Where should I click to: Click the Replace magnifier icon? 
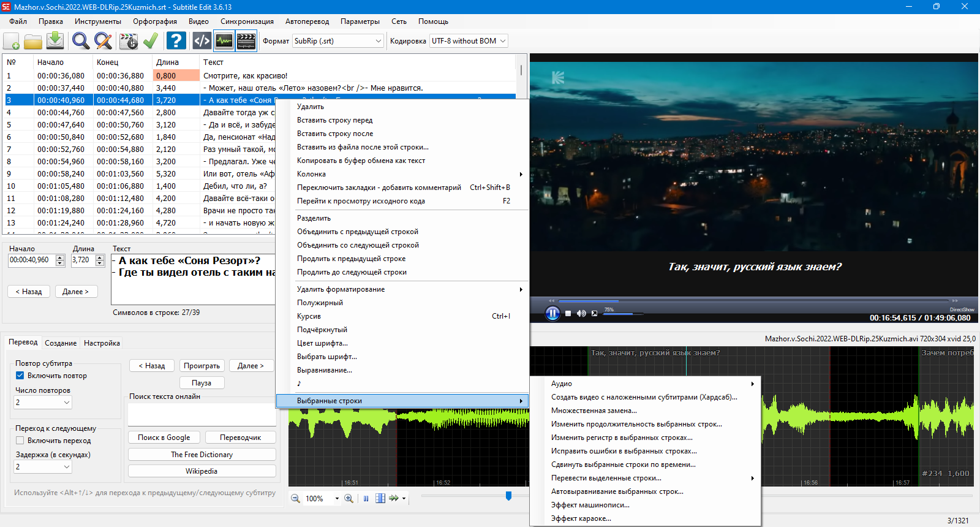coord(103,41)
